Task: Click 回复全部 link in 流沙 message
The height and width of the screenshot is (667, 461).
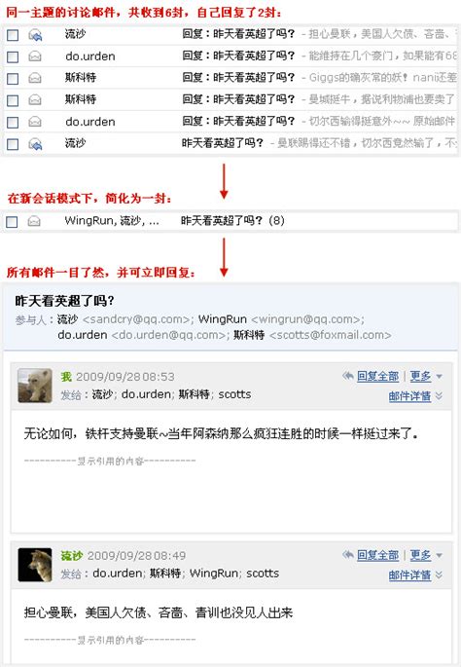Action: 377,556
